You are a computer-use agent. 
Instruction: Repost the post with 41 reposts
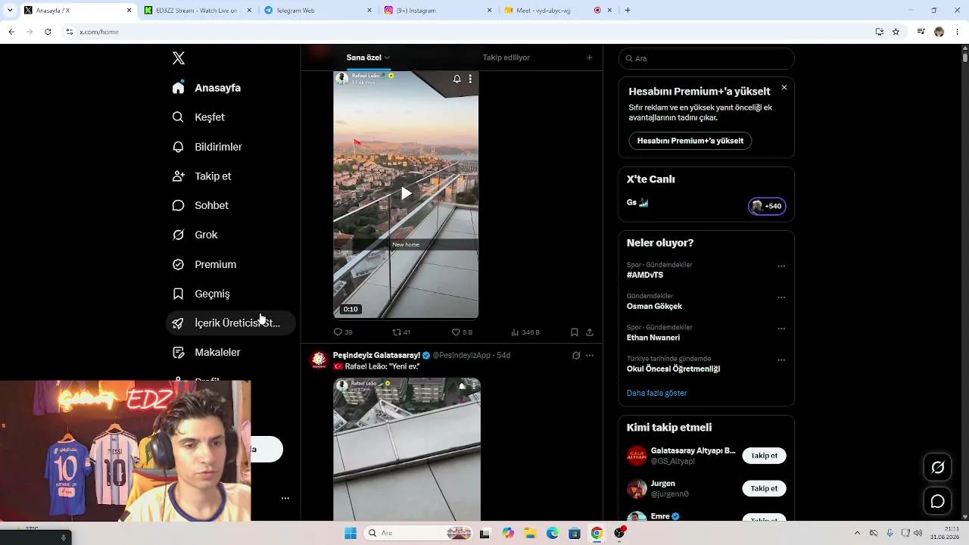click(401, 332)
